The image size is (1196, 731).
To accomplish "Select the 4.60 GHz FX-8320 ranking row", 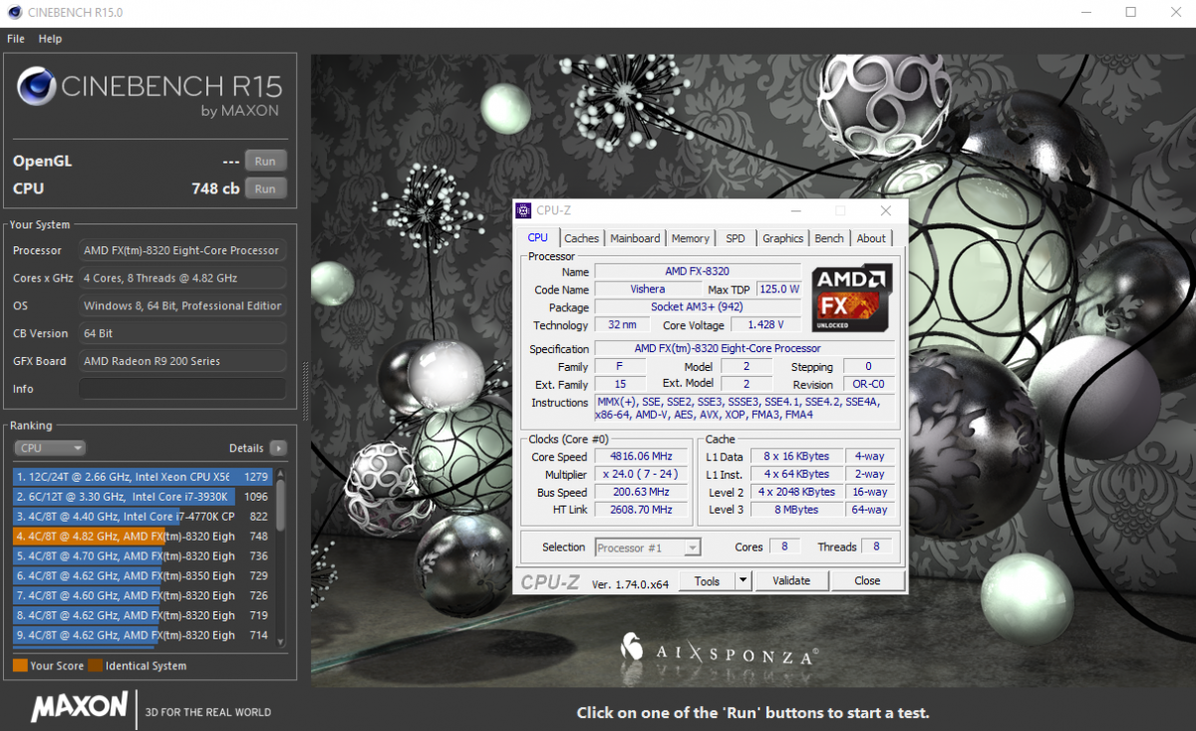I will 143,595.
